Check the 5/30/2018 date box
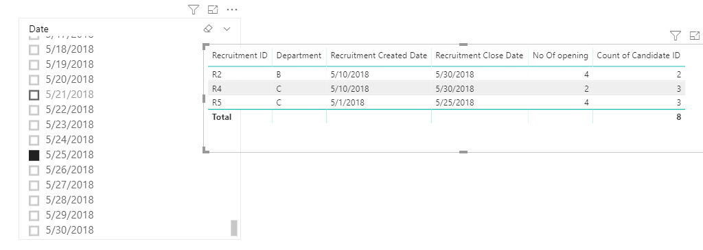703x250 pixels. 34,230
